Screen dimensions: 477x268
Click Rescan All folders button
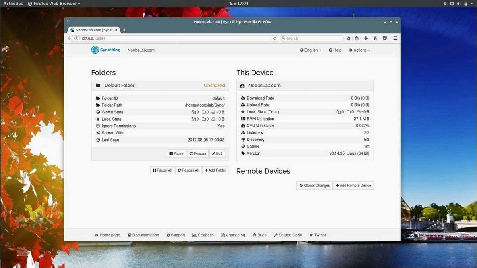pyautogui.click(x=188, y=170)
